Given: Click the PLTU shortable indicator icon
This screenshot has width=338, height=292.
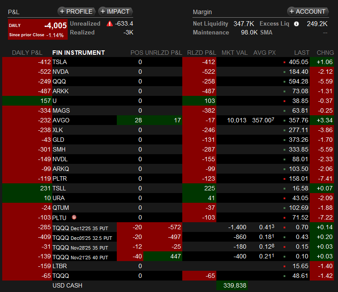Looking at the screenshot, I should point(74,217).
